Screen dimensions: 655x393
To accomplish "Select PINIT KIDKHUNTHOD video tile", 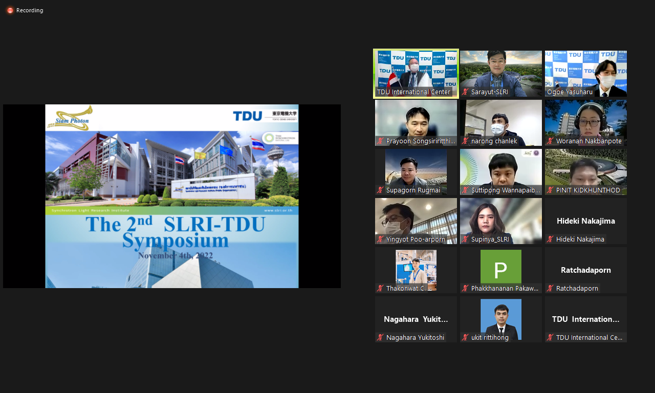I will [x=586, y=172].
